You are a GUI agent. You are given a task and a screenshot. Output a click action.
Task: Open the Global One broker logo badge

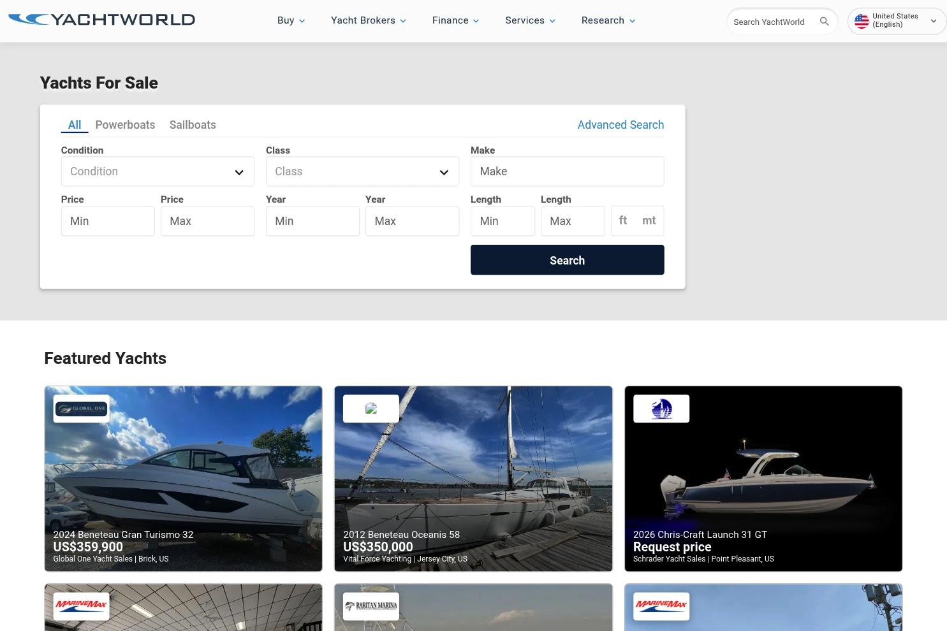(x=81, y=409)
